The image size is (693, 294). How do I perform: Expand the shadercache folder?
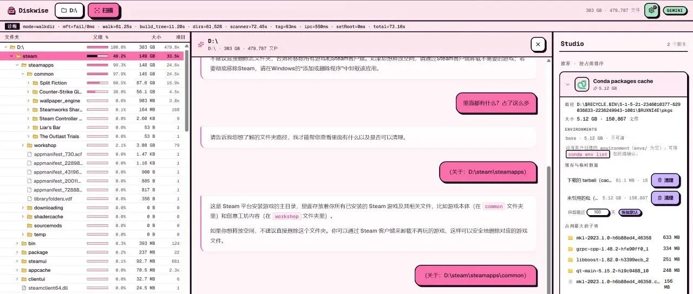(23, 216)
